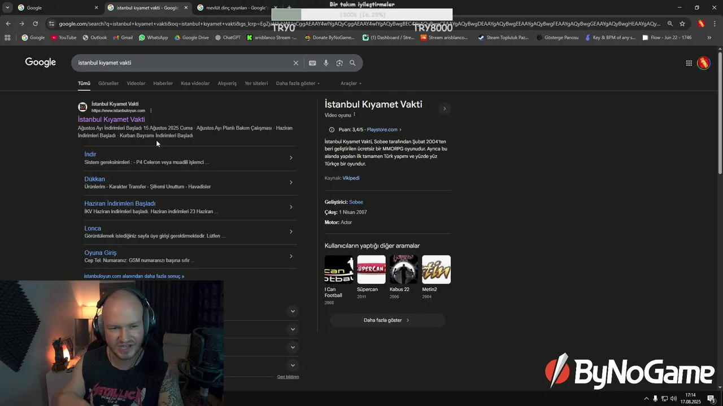Show hidden tray icons chevron
Viewport: 723px width, 406px height.
pyautogui.click(x=646, y=399)
